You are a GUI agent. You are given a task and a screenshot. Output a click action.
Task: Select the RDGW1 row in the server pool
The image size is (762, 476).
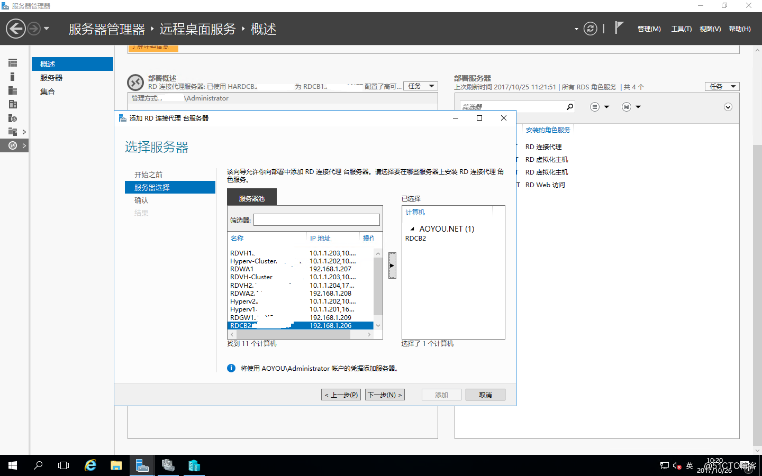tap(300, 317)
